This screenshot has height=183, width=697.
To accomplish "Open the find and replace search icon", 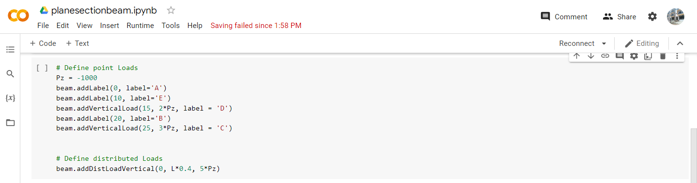I will click(10, 74).
